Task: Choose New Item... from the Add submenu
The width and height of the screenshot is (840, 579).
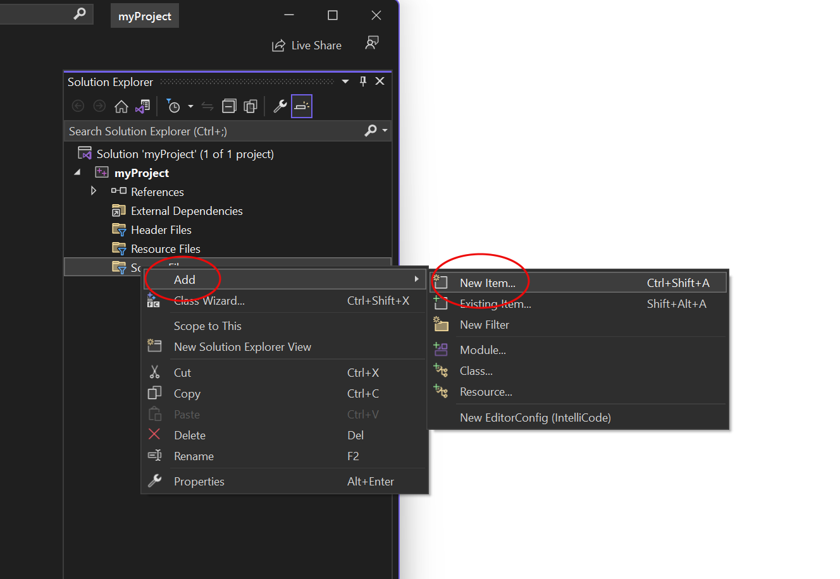Action: pyautogui.click(x=578, y=283)
